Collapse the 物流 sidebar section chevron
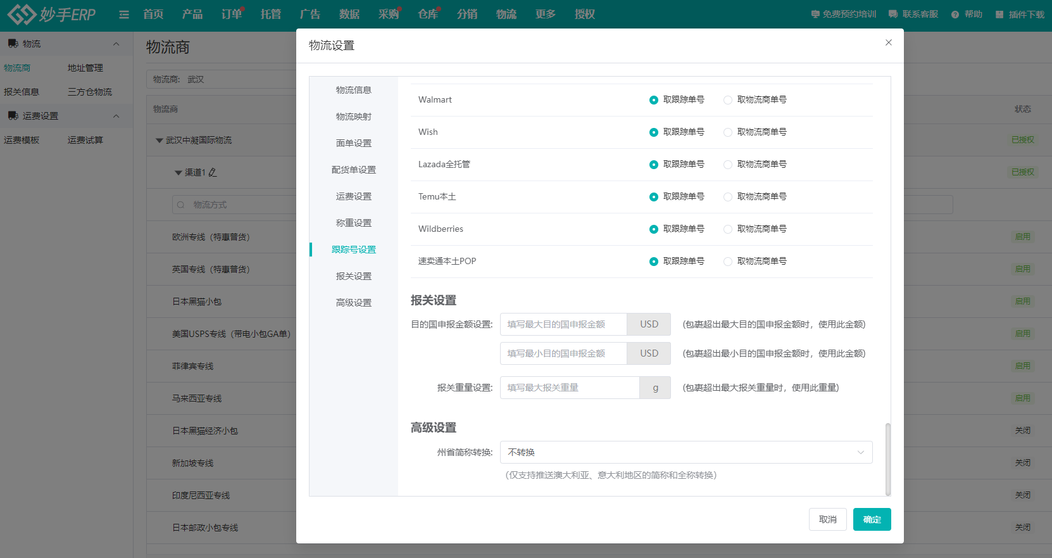This screenshot has height=558, width=1052. click(x=116, y=44)
